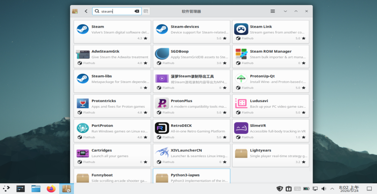Go back with the arrow button
377x194 pixels.
tap(86, 11)
